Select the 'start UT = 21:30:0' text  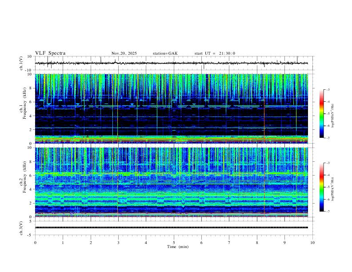(x=215, y=53)
